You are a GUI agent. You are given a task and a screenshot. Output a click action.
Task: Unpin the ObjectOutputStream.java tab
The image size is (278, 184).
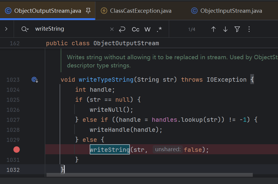click(x=88, y=11)
